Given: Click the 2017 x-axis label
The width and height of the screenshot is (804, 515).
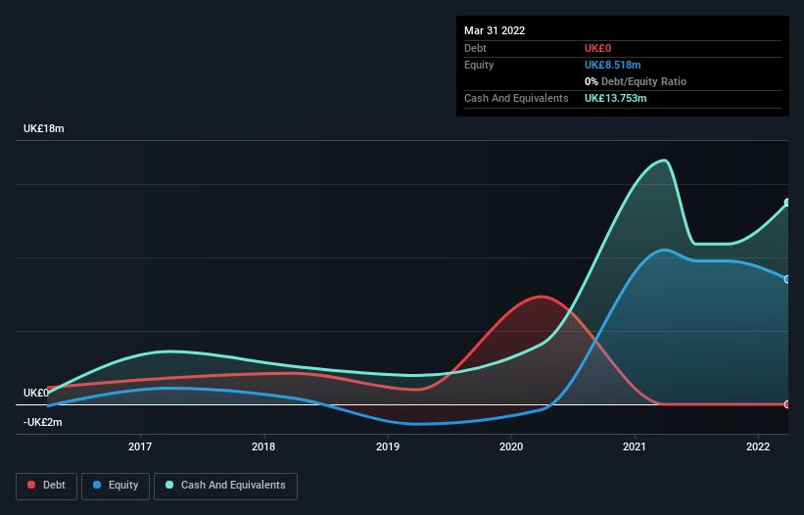Looking at the screenshot, I should click(x=140, y=446).
